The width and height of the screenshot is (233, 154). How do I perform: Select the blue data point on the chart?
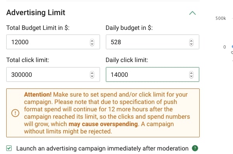pyautogui.click(x=232, y=47)
